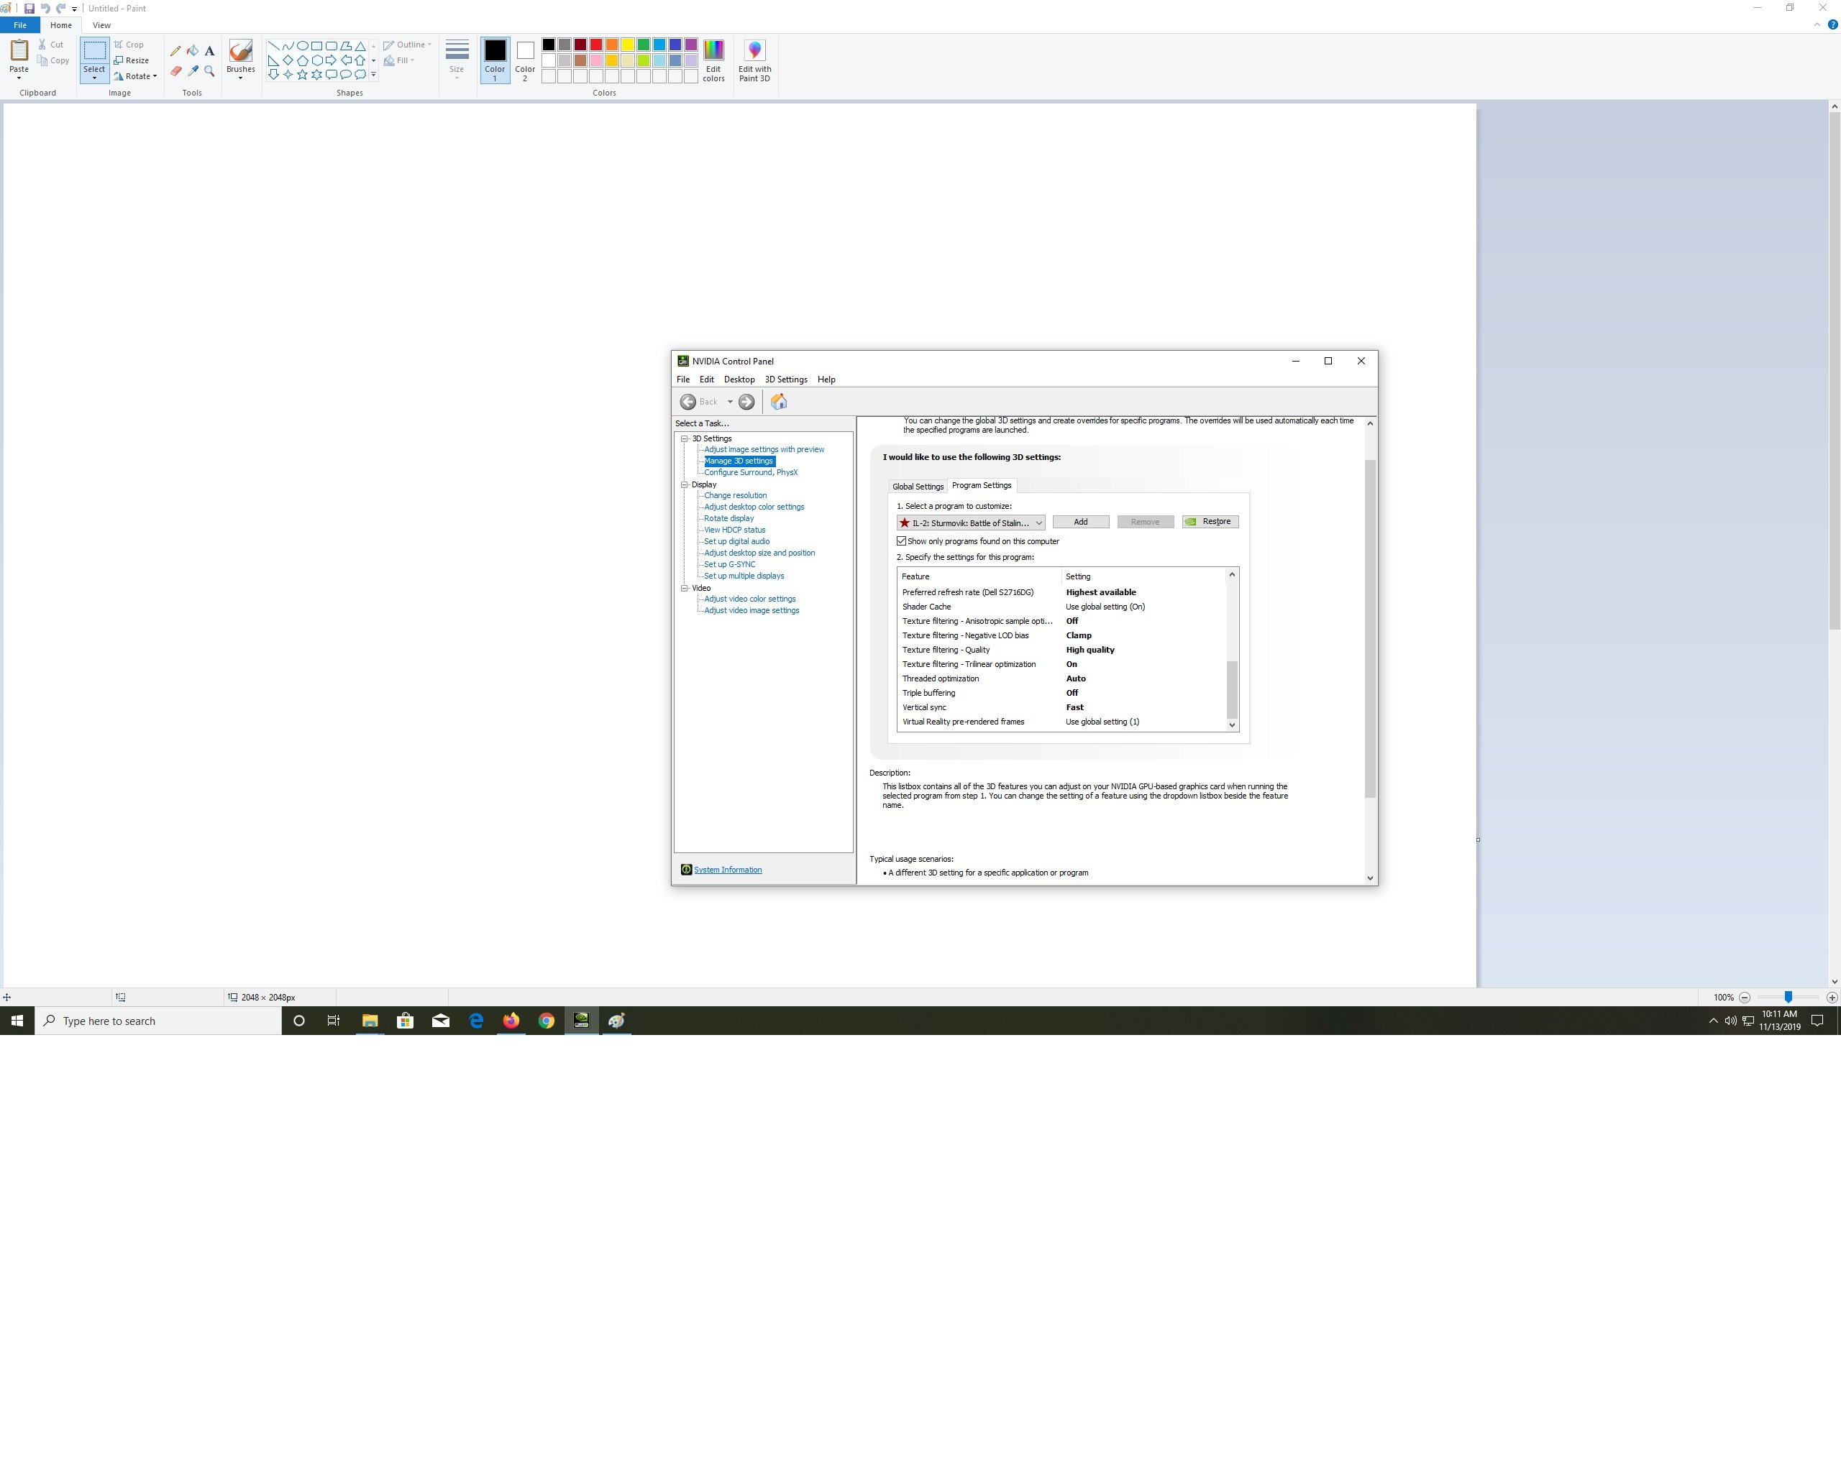Open the 3D Settings menu
Screen dimensions: 1841x1472
785,379
